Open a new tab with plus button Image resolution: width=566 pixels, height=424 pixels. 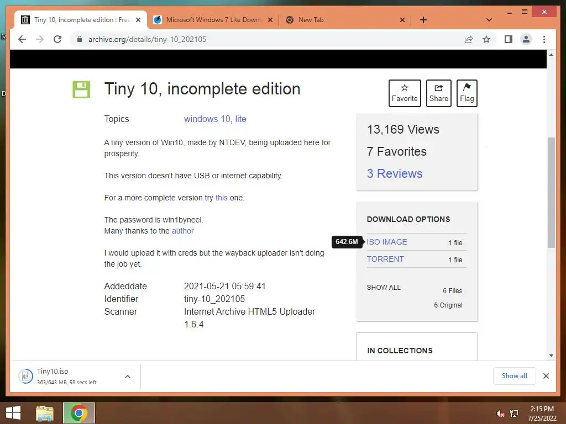click(x=423, y=20)
